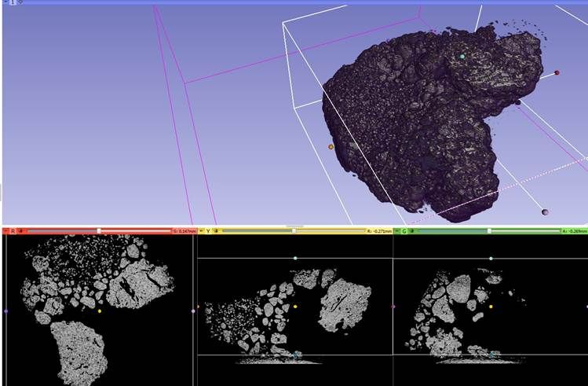Click the pin icon in the Yellow slice bar
The width and height of the screenshot is (588, 386).
click(201, 231)
